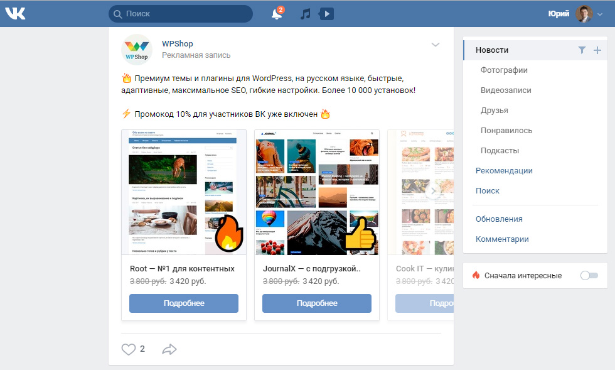Click the video play icon in header

326,14
